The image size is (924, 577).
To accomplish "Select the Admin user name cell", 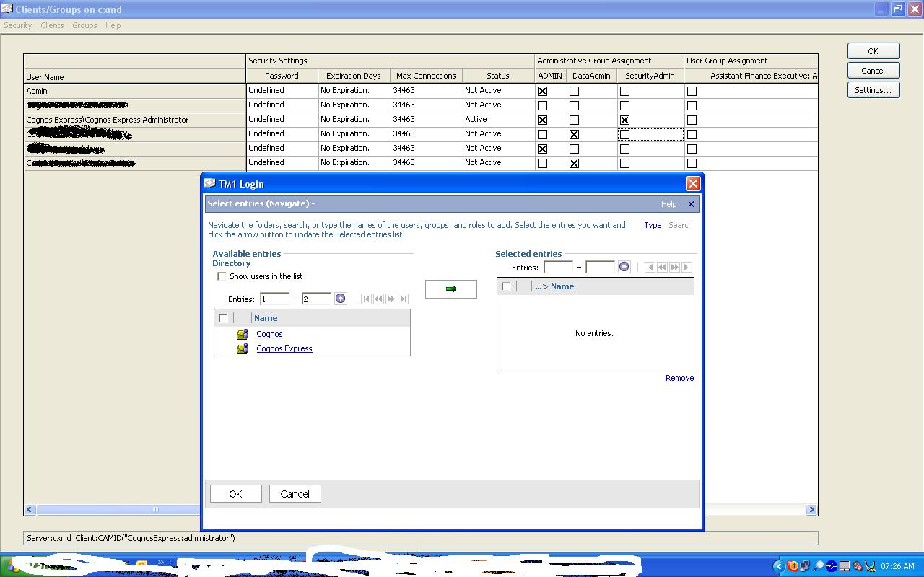I will 135,91.
